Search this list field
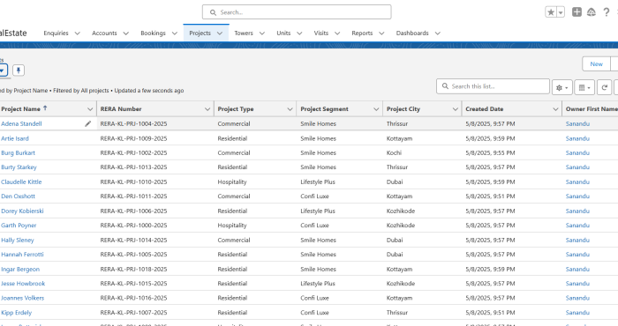Image resolution: width=618 pixels, height=326 pixels. point(493,86)
